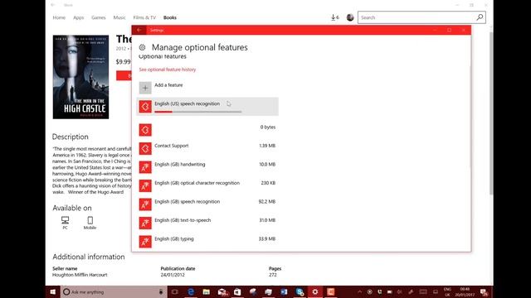
Task: Select English (US) speech recognition row
Action: 207,107
